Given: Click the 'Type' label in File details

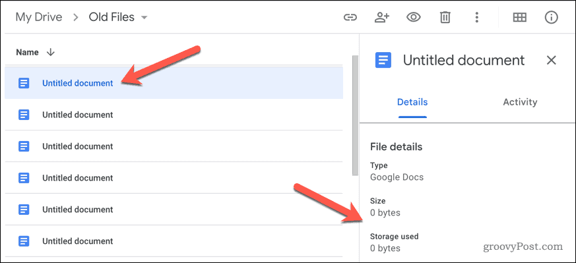Looking at the screenshot, I should tap(379, 166).
